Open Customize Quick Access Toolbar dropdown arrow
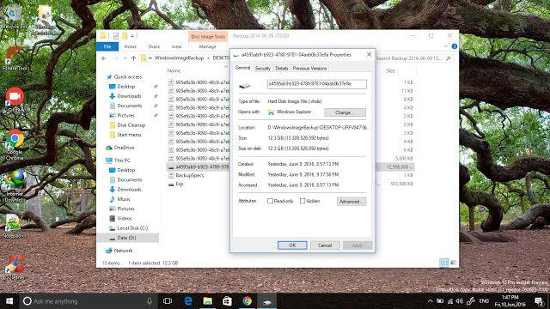Viewport: 550px width, 309px height. point(132,36)
